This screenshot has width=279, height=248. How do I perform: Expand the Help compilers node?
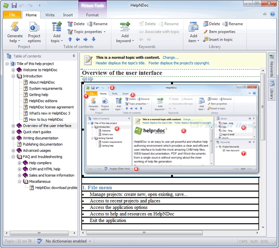click(20, 163)
